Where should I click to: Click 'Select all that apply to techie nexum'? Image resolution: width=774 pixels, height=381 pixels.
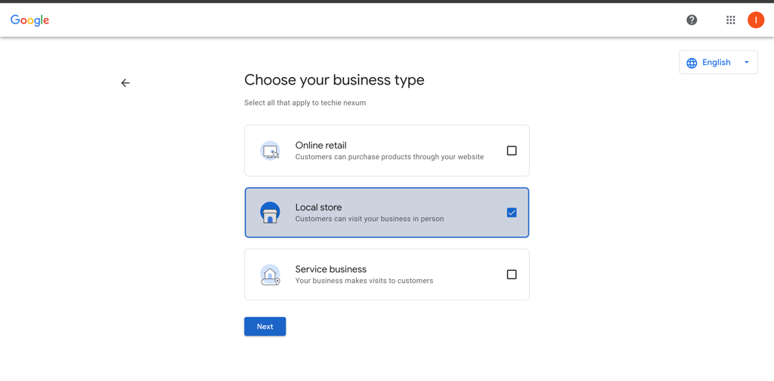(305, 103)
